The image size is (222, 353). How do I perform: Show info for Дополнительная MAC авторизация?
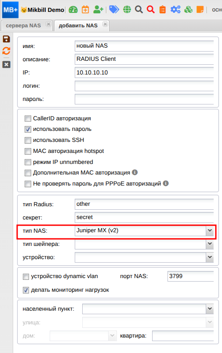135,172
